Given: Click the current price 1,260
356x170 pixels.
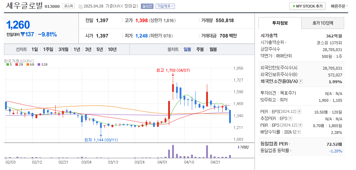Looking at the screenshot, I should (18, 25).
